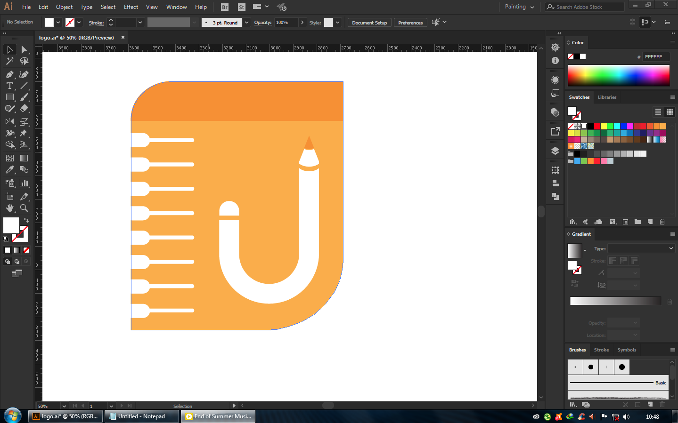678x423 pixels.
Task: Select the Scale tool
Action: coord(24,121)
